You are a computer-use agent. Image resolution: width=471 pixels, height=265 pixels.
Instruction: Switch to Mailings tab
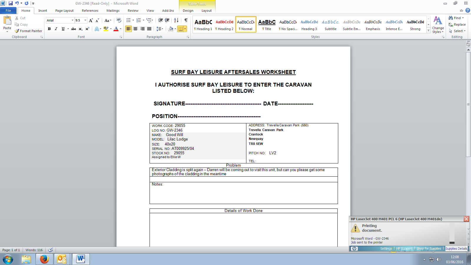(113, 11)
